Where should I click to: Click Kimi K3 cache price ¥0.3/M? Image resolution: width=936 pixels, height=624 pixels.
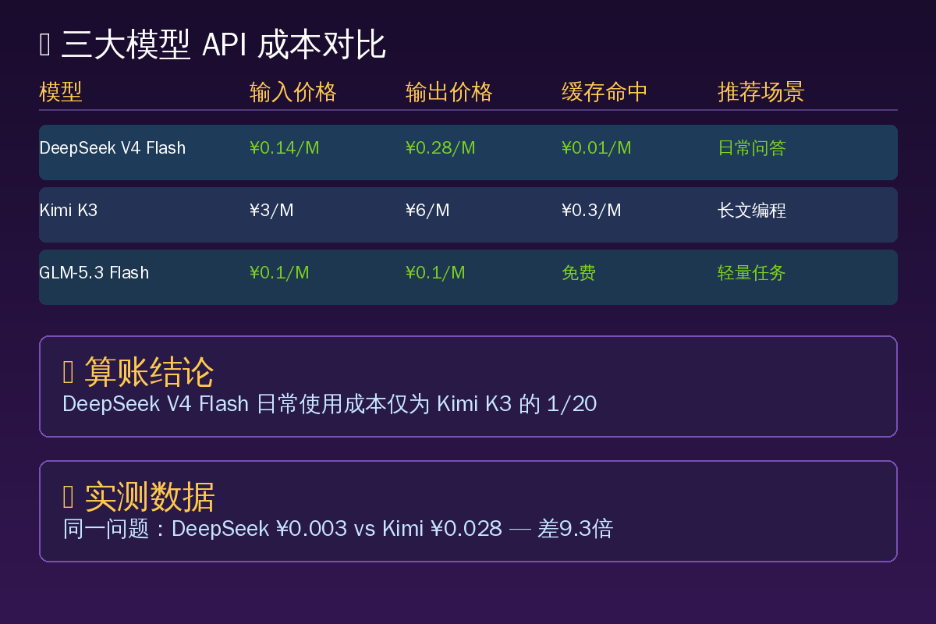591,211
